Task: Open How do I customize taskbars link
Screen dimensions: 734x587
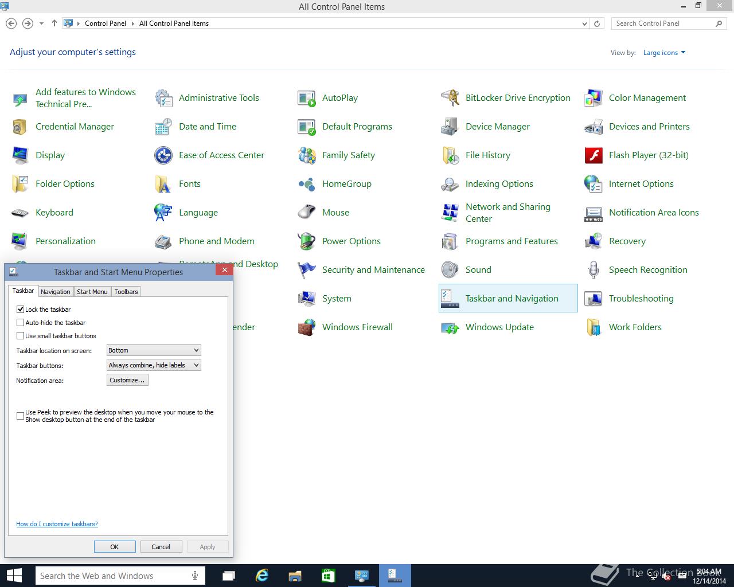Action: pyautogui.click(x=57, y=524)
